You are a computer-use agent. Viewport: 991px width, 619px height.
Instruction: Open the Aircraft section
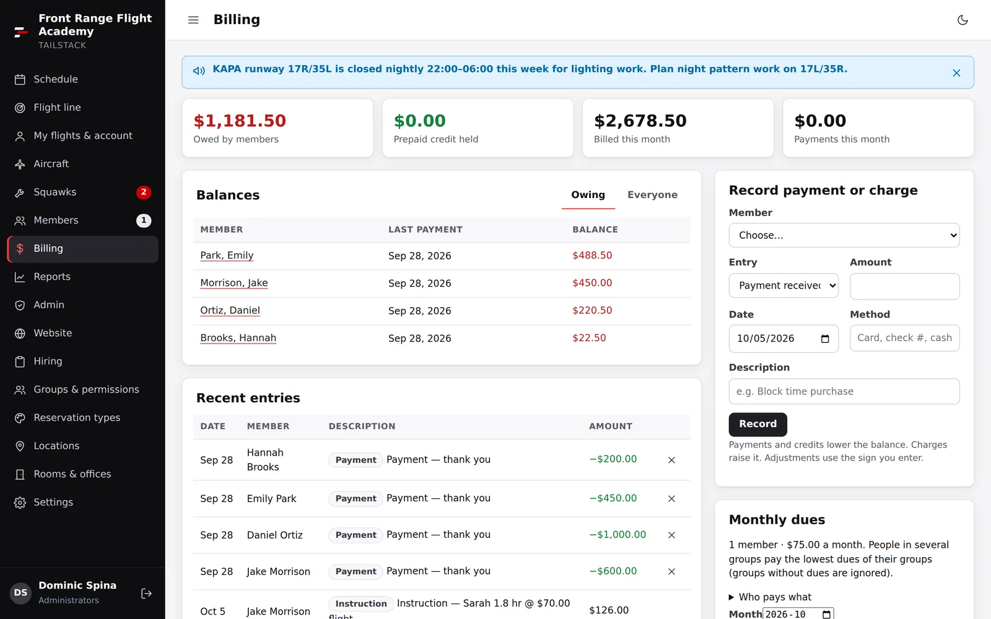82,164
